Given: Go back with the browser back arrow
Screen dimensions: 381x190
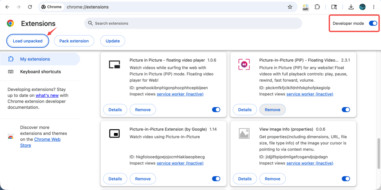Looking at the screenshot, I should click(x=7, y=7).
